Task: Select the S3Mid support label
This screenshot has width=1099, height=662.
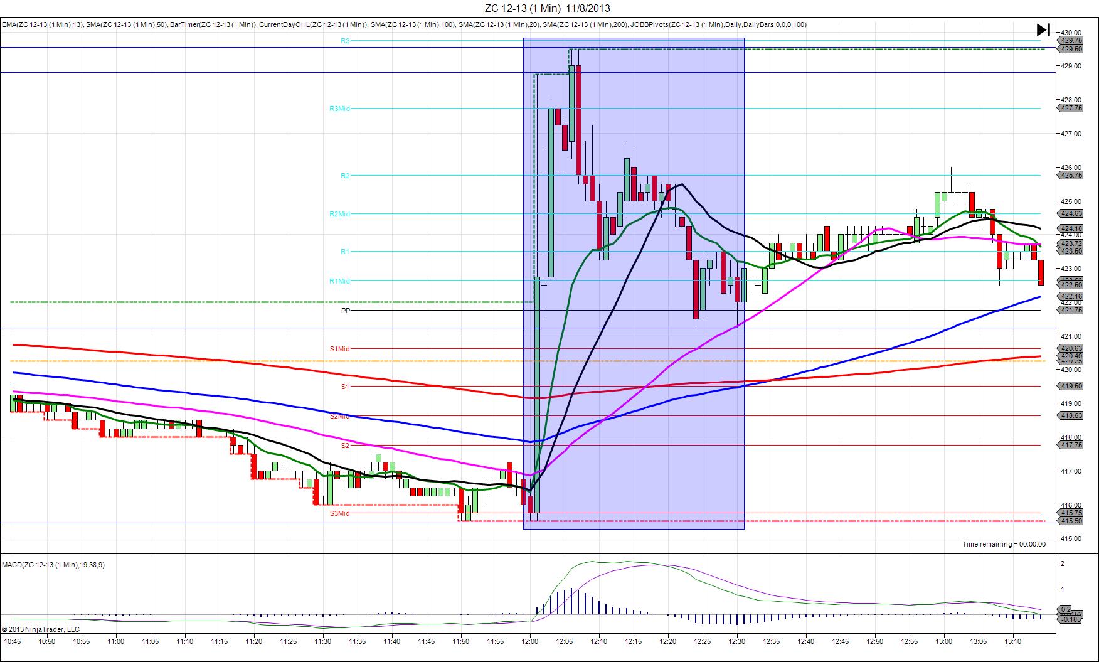Action: pyautogui.click(x=339, y=513)
